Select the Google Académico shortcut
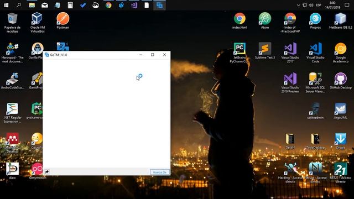 341,53
